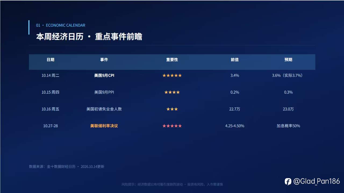Click the previous value 22.7万
This screenshot has height=193, width=344.
(235, 109)
